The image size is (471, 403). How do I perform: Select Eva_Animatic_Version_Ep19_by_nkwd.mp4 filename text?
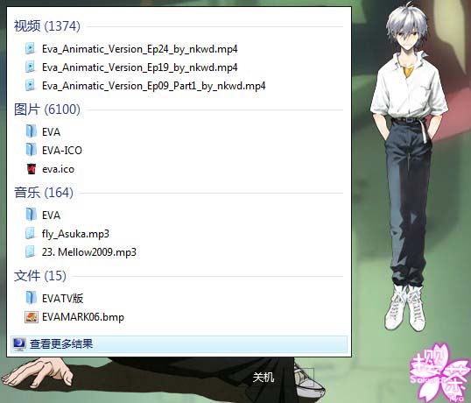pos(140,67)
